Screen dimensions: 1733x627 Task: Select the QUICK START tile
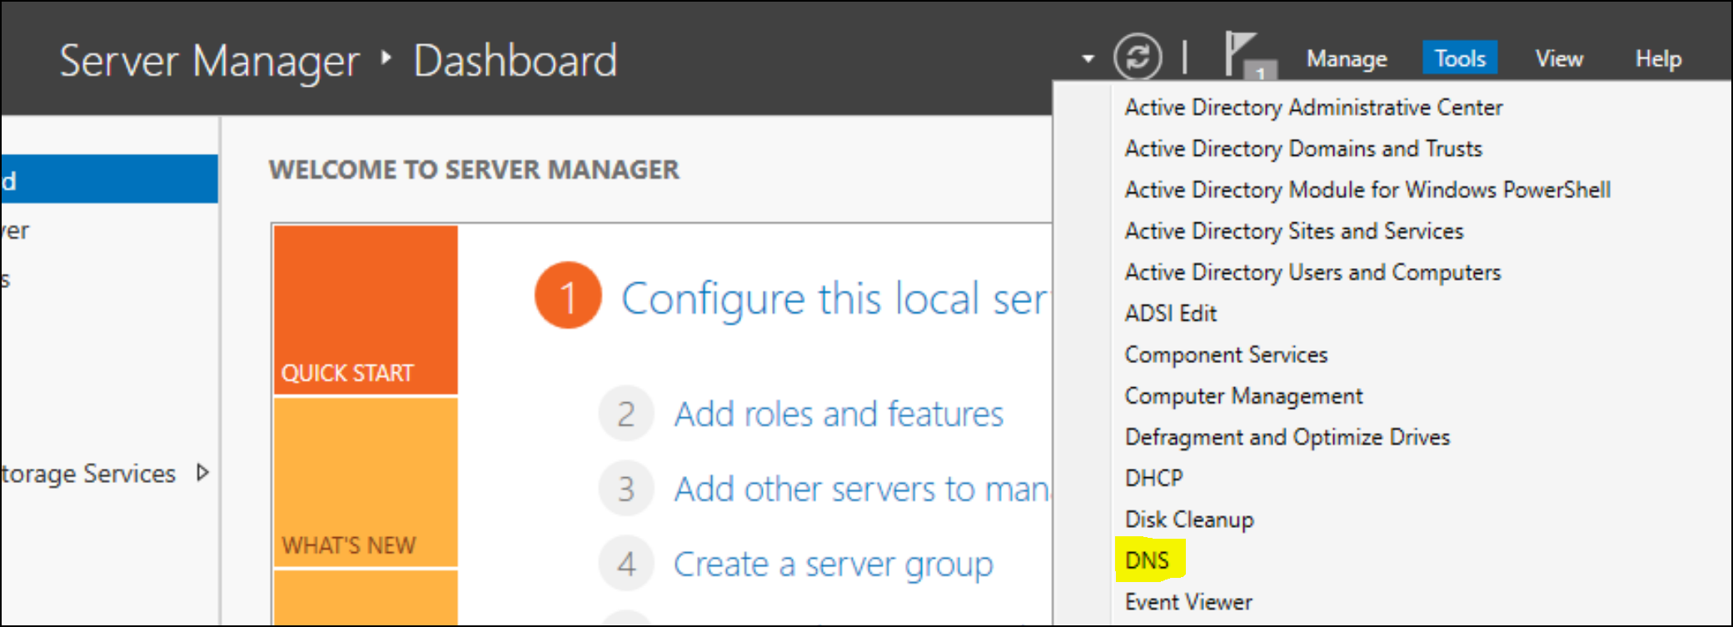[366, 310]
